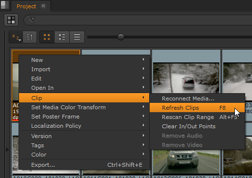Viewport: 252px width, 178px height.
Task: Choose Export... from context menu
Action: 84,165
